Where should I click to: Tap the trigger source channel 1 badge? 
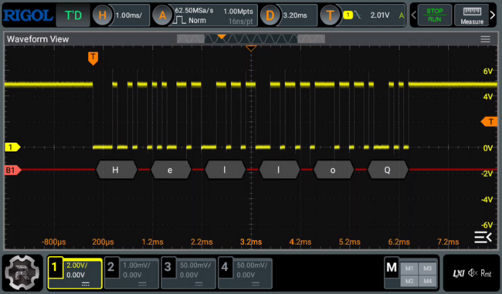[x=348, y=15]
